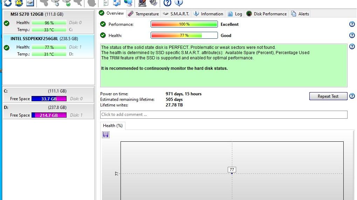Click green check icon for INTEL SSD disk
This screenshot has height=200, width=357.
coord(7,47)
